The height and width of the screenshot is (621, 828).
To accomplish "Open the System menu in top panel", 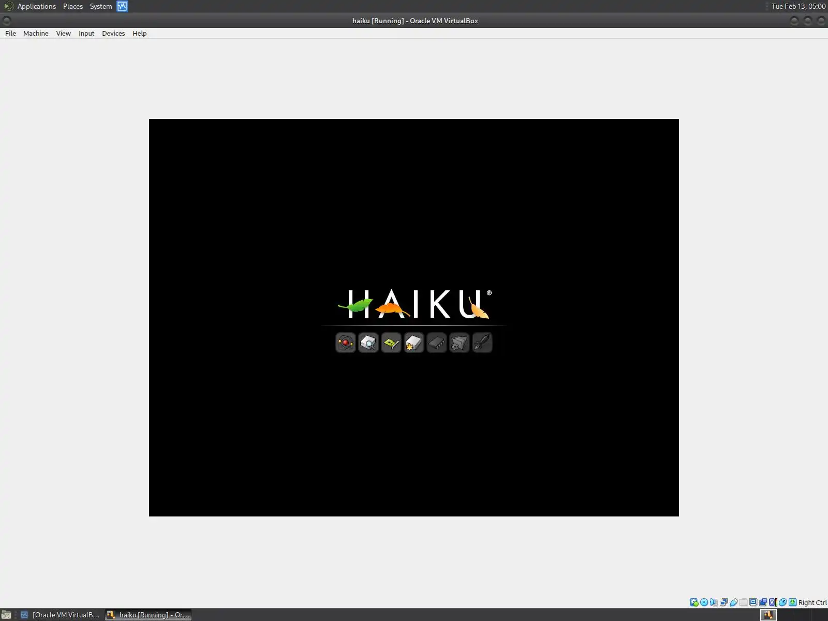I will [x=101, y=6].
